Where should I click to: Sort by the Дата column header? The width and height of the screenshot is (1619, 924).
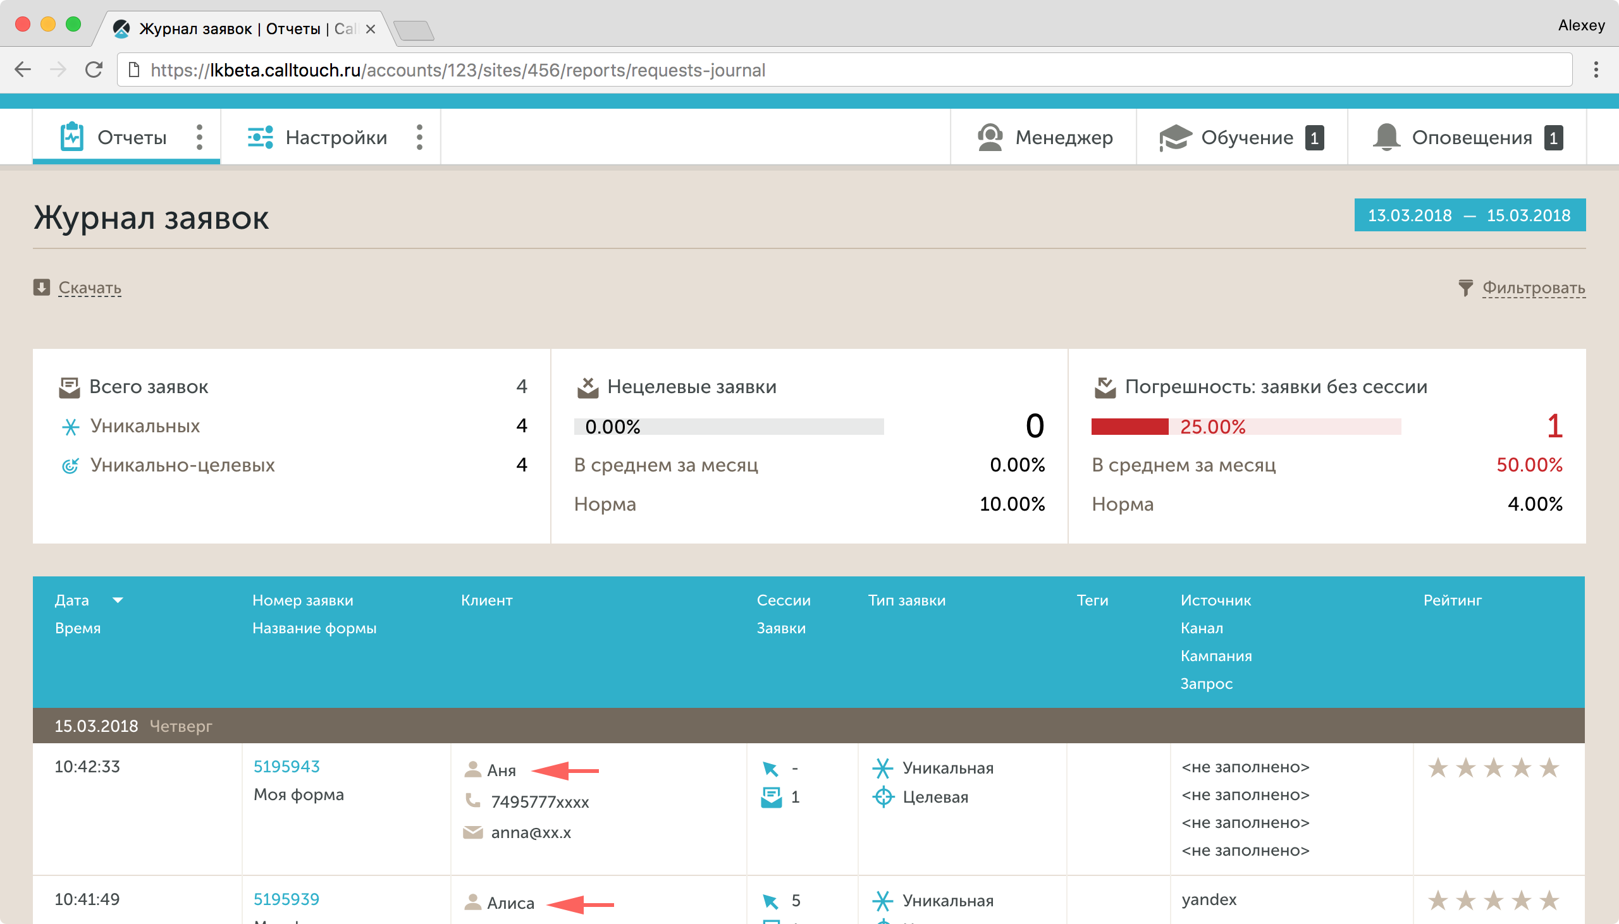pos(71,600)
